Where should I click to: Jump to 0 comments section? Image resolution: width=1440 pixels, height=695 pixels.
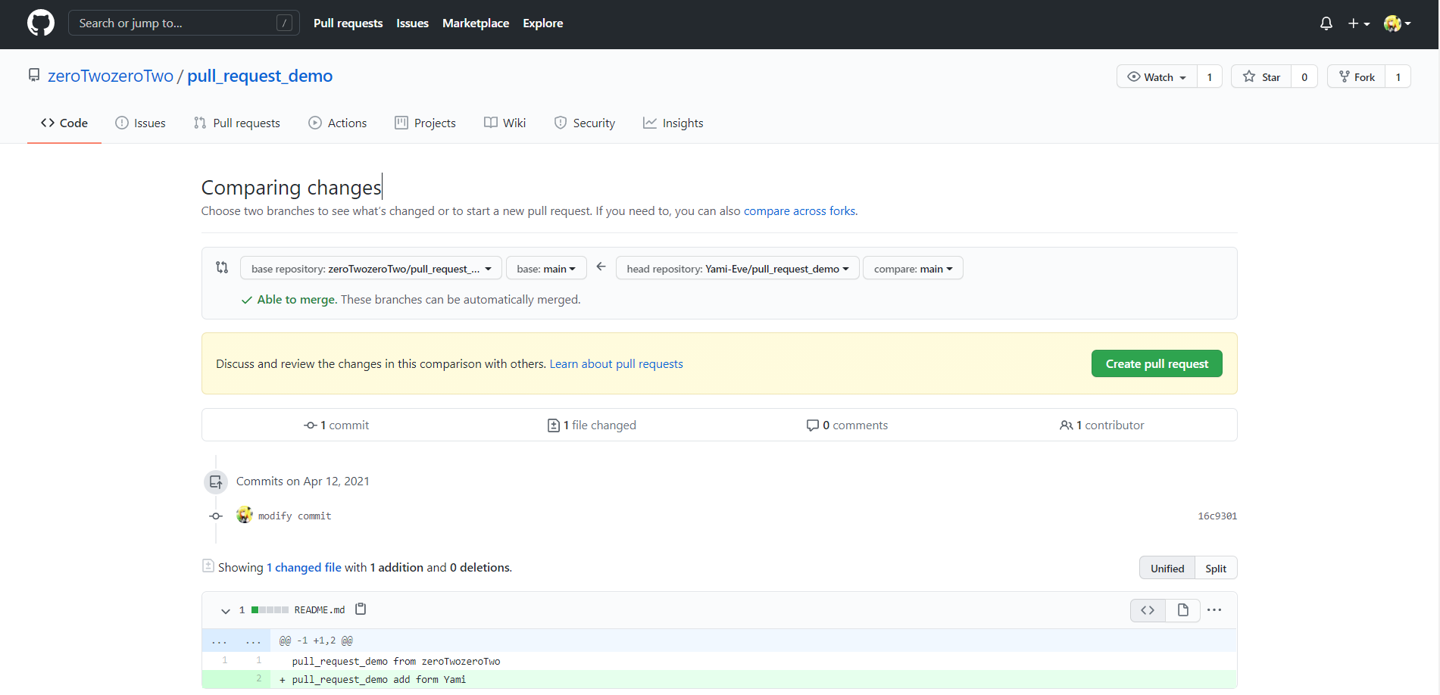847,425
